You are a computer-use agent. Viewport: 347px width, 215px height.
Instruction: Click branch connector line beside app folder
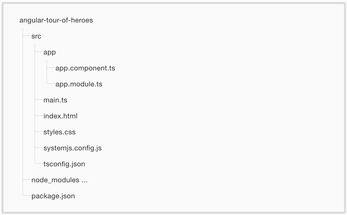[x=39, y=52]
